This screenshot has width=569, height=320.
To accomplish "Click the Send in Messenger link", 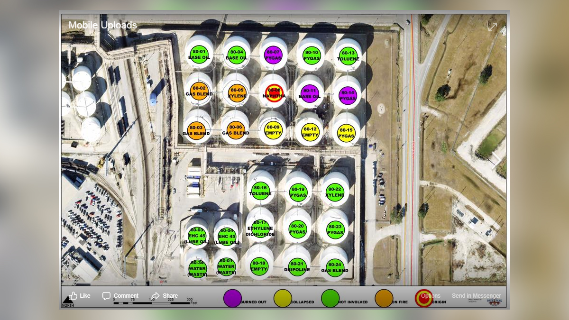I will pos(476,296).
